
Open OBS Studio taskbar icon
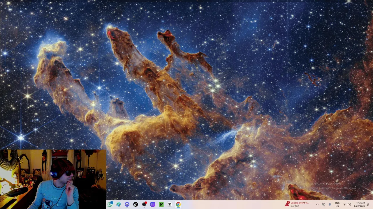[144, 204]
